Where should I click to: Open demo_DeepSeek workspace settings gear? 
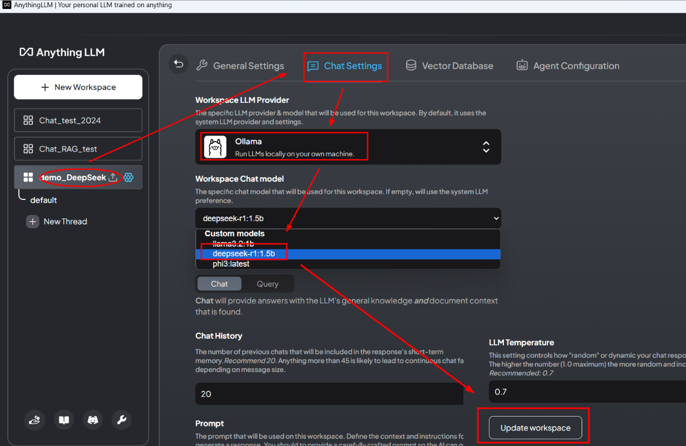coord(129,177)
